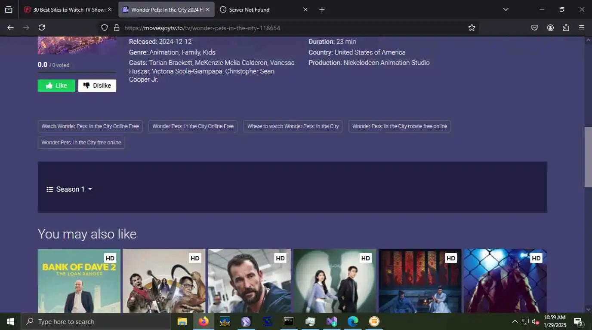Open File Explorer from the taskbar
The height and width of the screenshot is (330, 592).
click(x=182, y=321)
